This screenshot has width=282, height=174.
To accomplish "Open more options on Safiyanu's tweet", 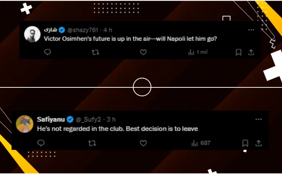I will point(258,119).
